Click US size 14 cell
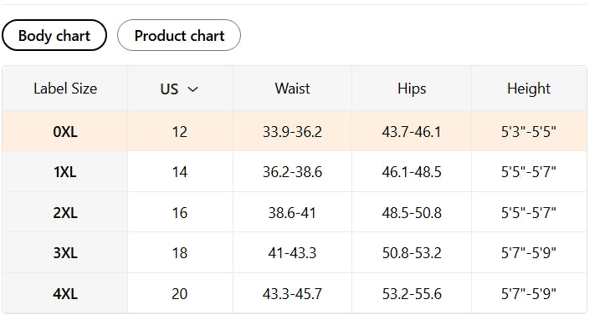Image resolution: width=605 pixels, height=335 pixels. pos(180,172)
